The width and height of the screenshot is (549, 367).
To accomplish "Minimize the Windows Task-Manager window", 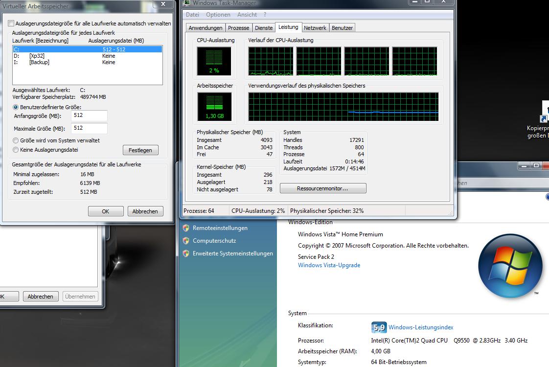I will (415, 2).
